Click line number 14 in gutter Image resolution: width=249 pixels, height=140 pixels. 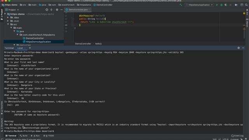pyautogui.click(x=66, y=25)
